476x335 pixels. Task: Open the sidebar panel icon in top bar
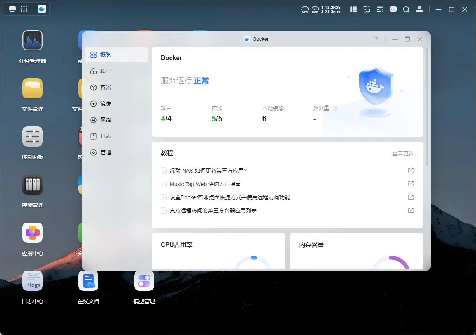pos(354,9)
